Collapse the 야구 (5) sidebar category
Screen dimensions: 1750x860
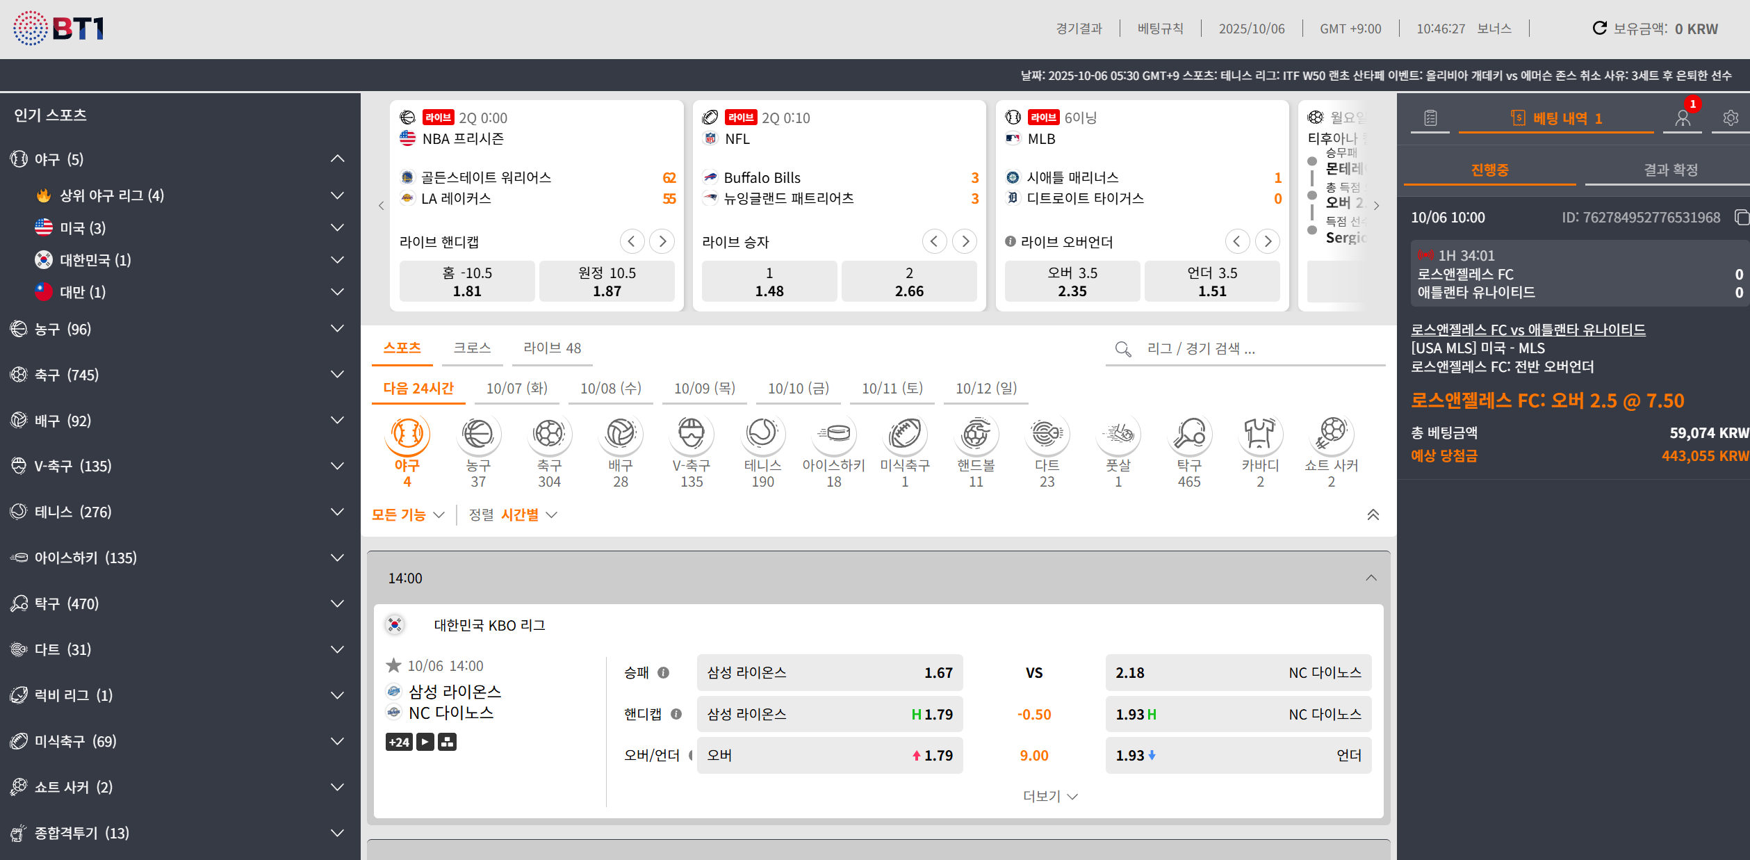(337, 159)
